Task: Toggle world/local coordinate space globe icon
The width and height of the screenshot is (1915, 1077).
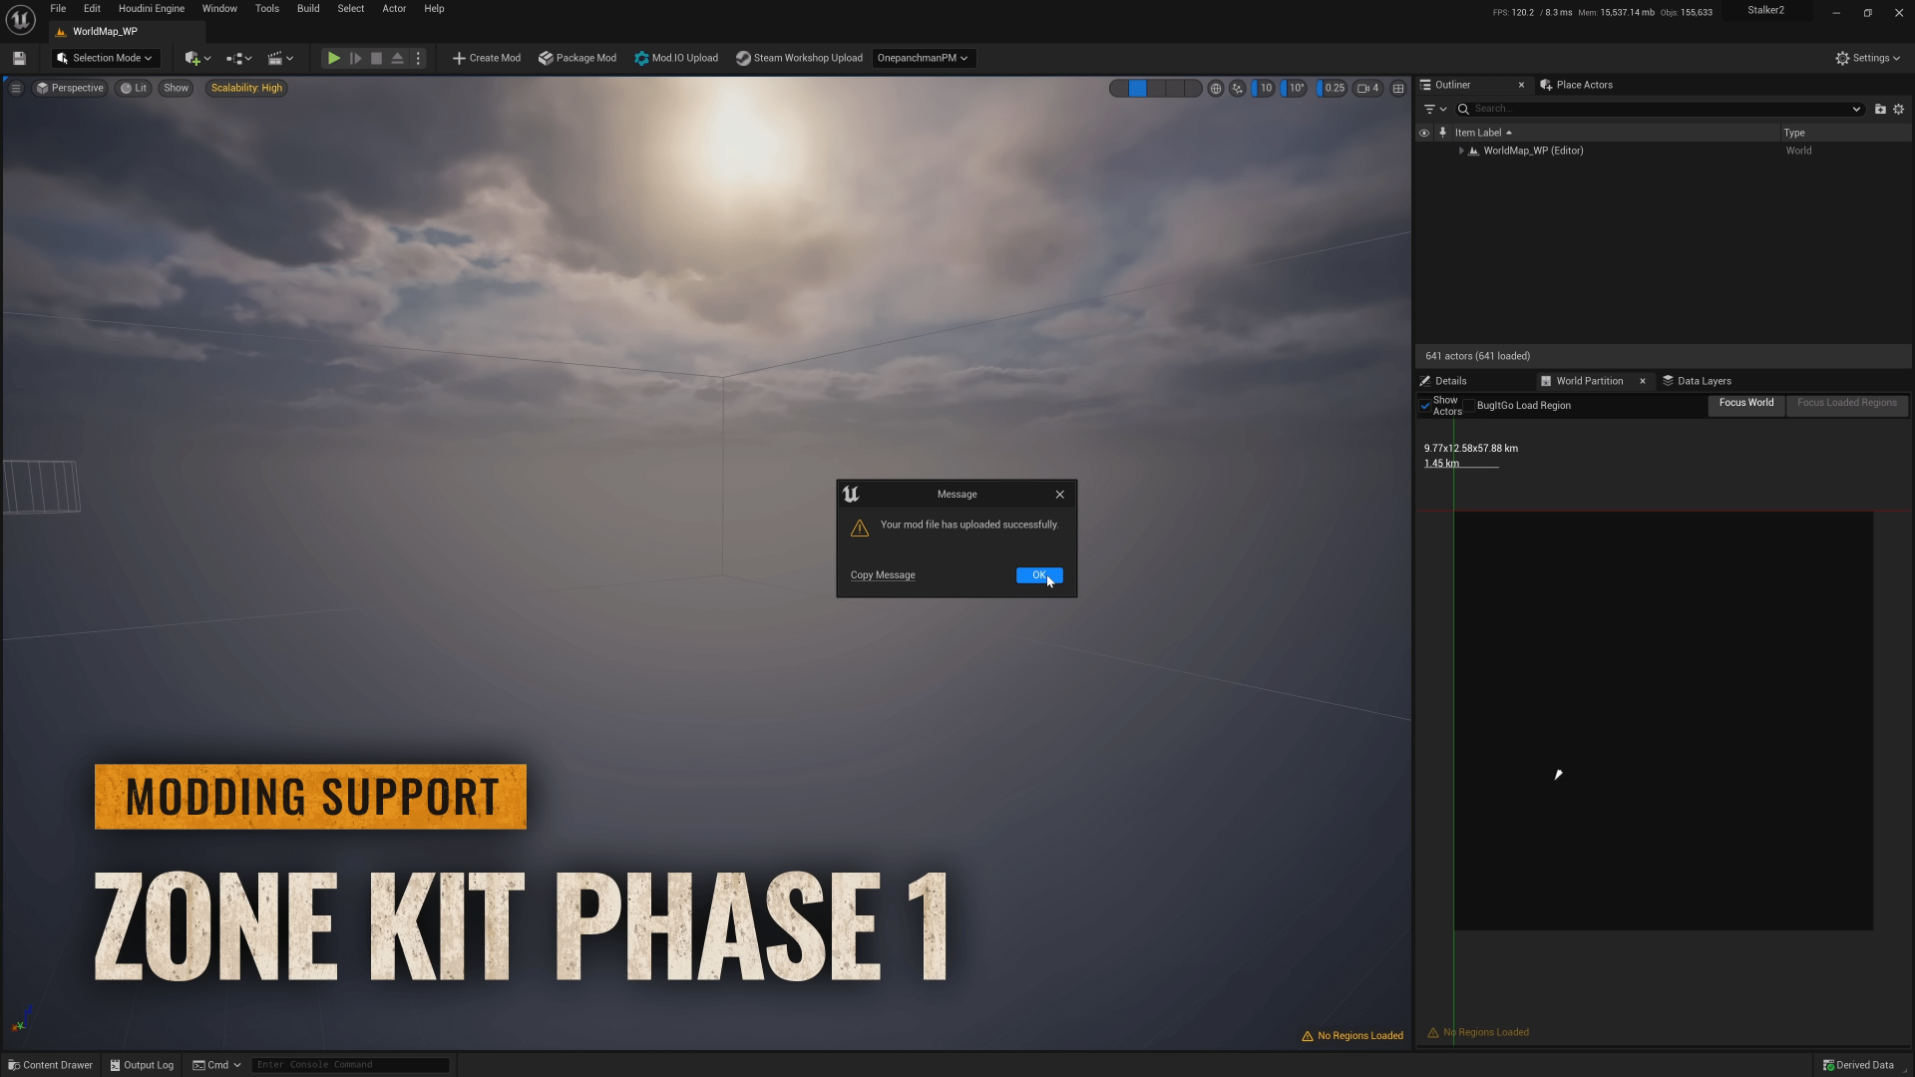Action: coord(1215,88)
